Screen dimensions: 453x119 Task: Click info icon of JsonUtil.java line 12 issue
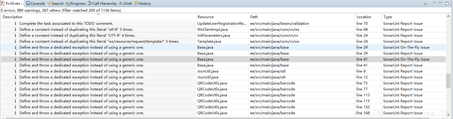tap(16, 77)
